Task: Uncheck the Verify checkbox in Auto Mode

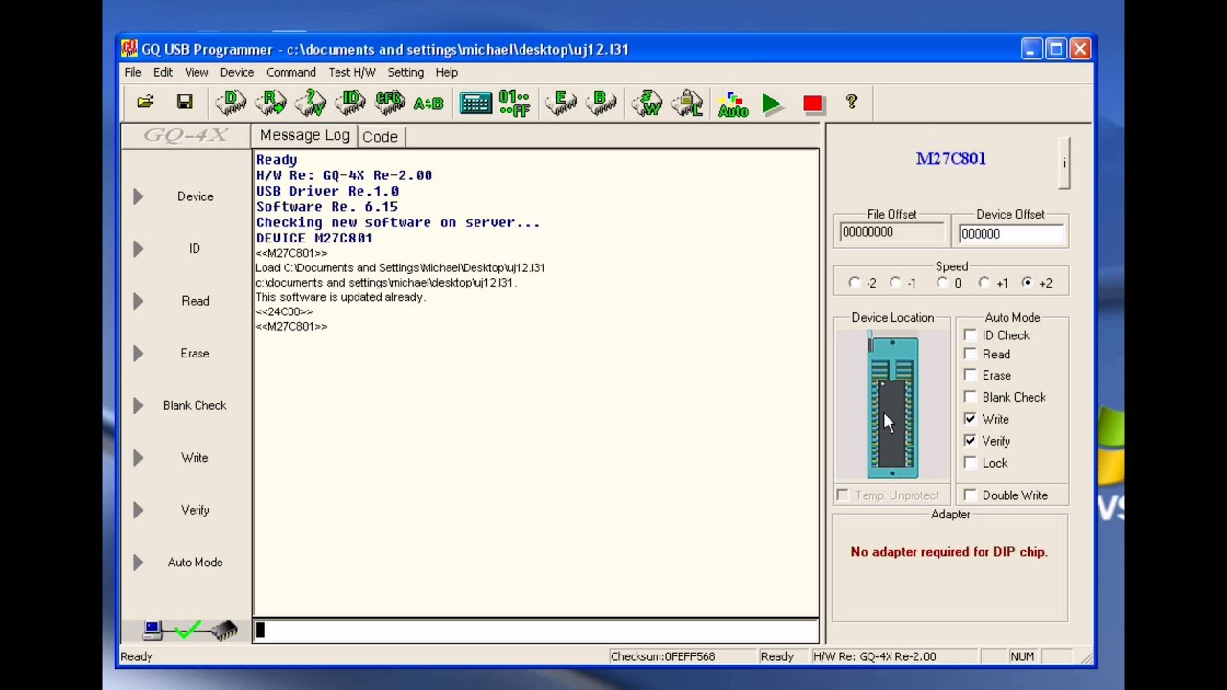Action: (970, 441)
